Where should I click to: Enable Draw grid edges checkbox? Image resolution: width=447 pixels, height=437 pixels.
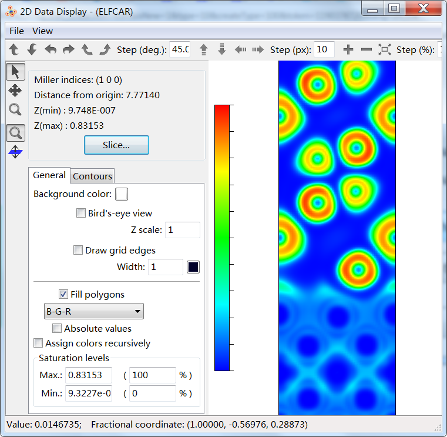pos(78,250)
